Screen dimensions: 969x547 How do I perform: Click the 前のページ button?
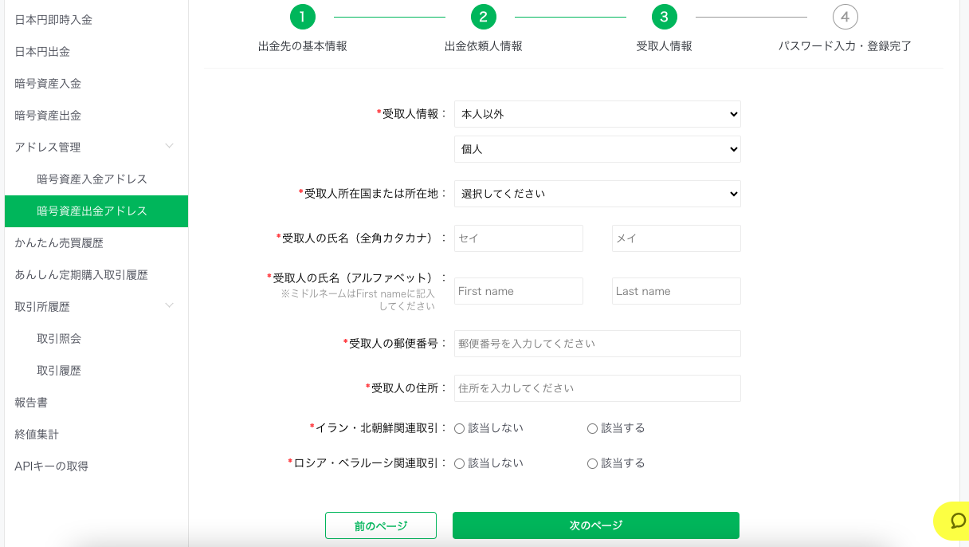[x=381, y=525]
